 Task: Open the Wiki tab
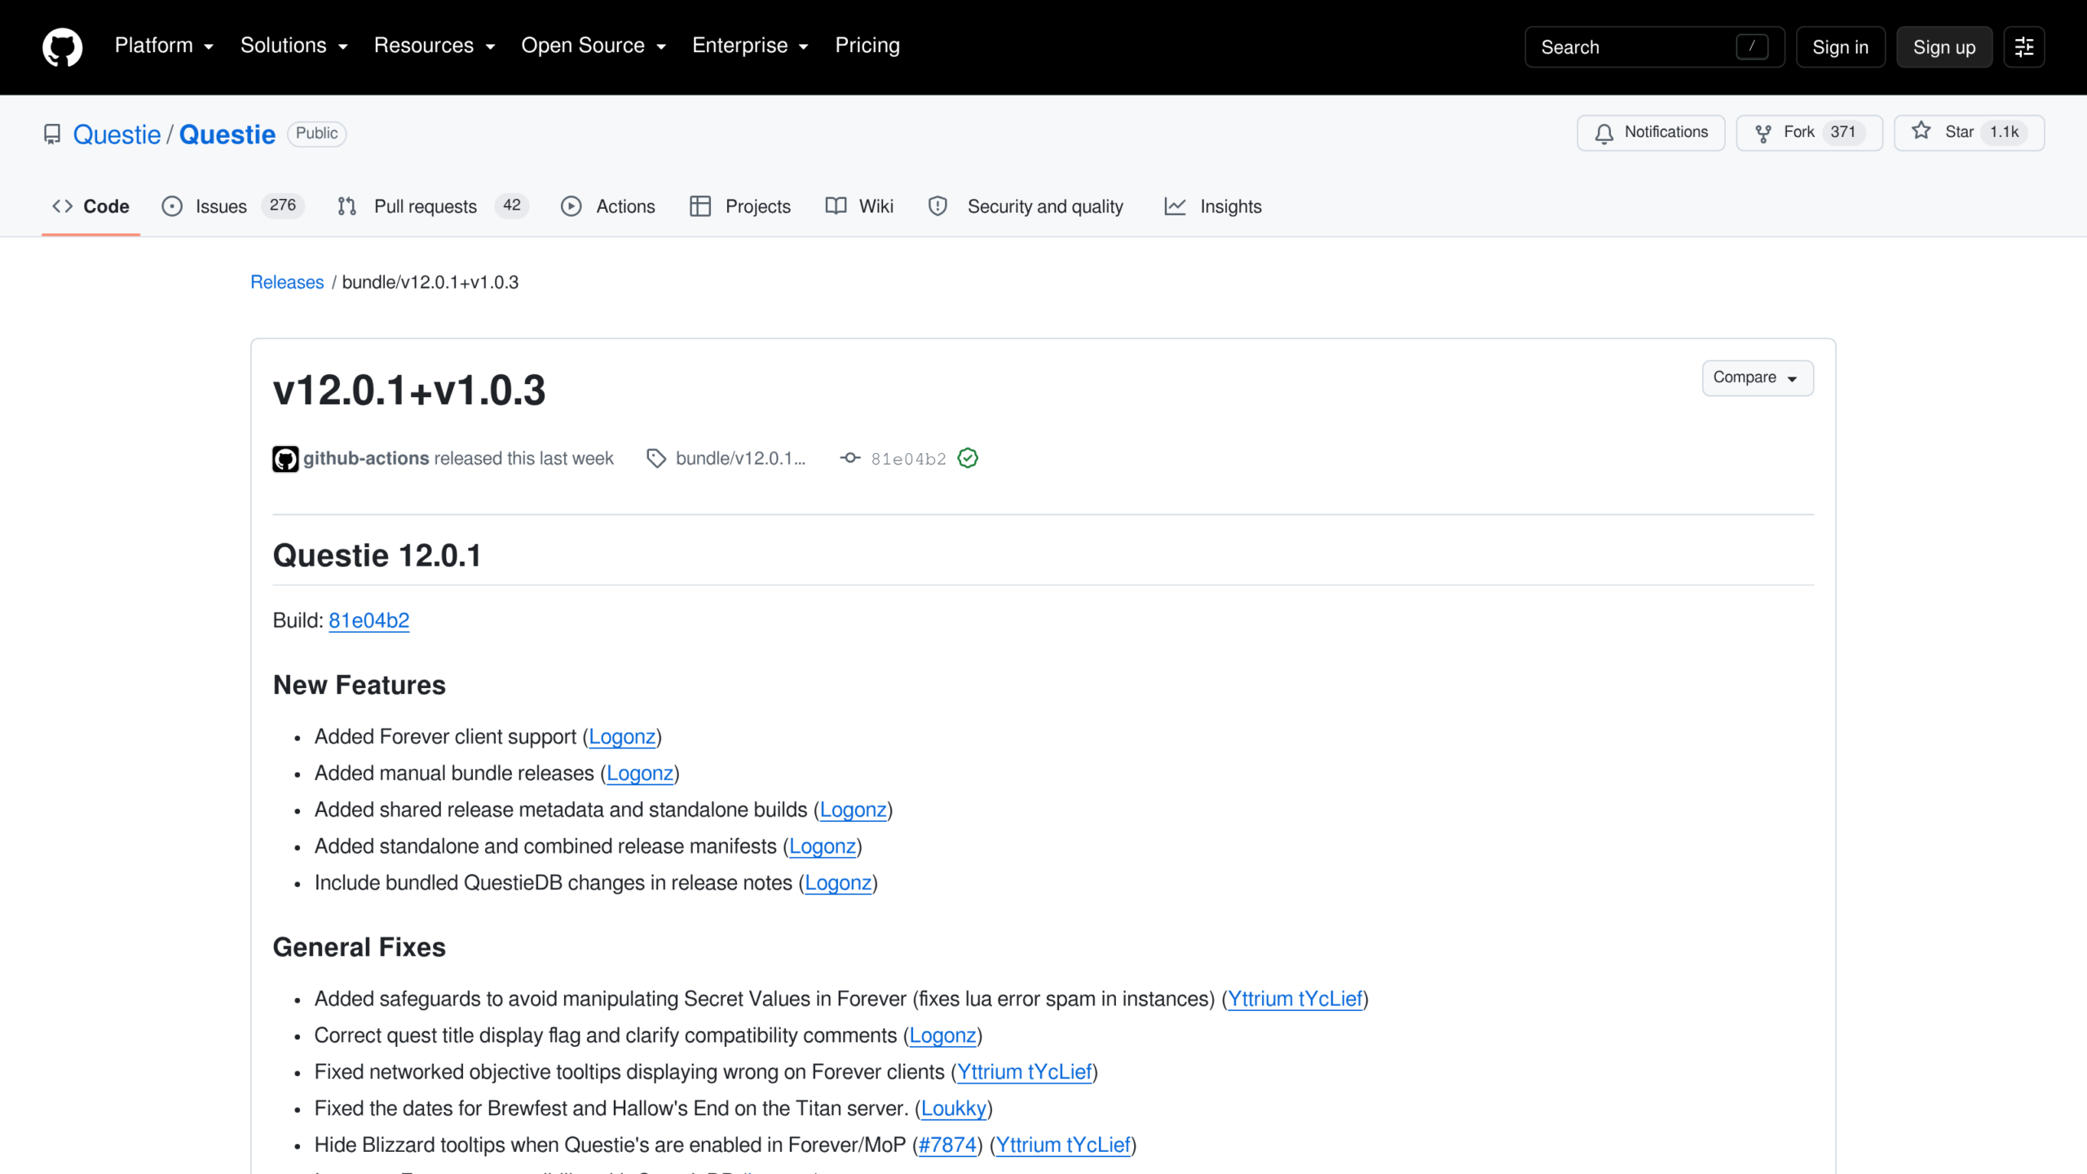click(859, 206)
